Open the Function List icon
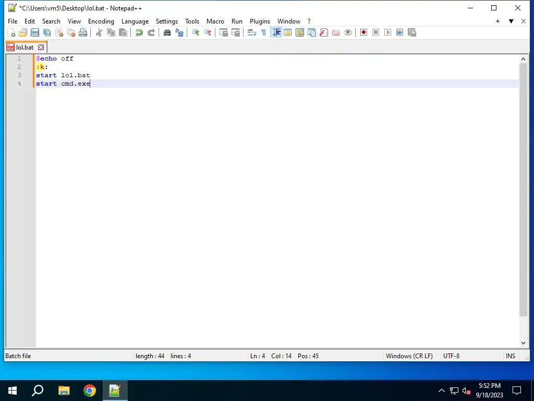This screenshot has height=401, width=534. pos(324,32)
